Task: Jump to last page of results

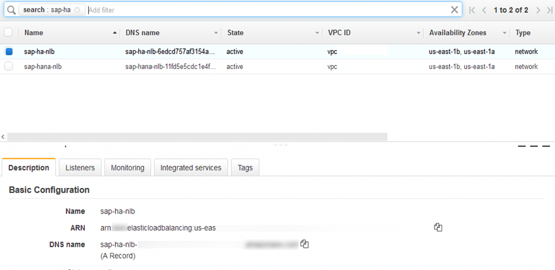Action: pos(549,10)
